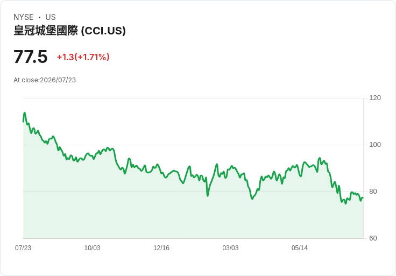
Task: Click the 77.5 current price
Action: click(31, 56)
